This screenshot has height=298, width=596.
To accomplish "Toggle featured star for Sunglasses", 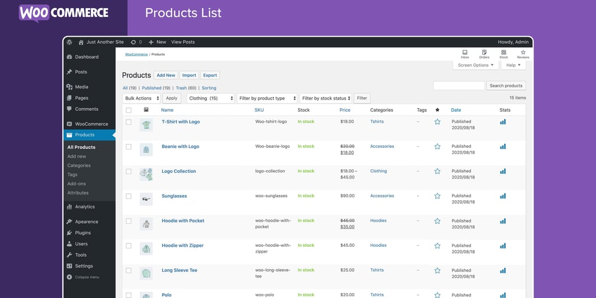I will 437,196.
